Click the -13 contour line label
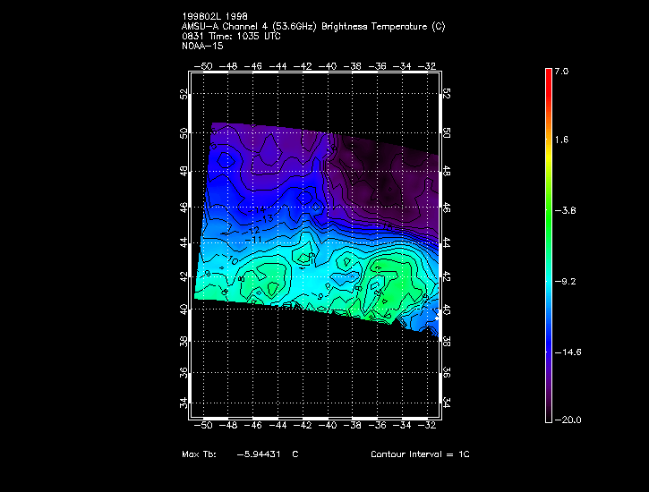 pos(267,218)
